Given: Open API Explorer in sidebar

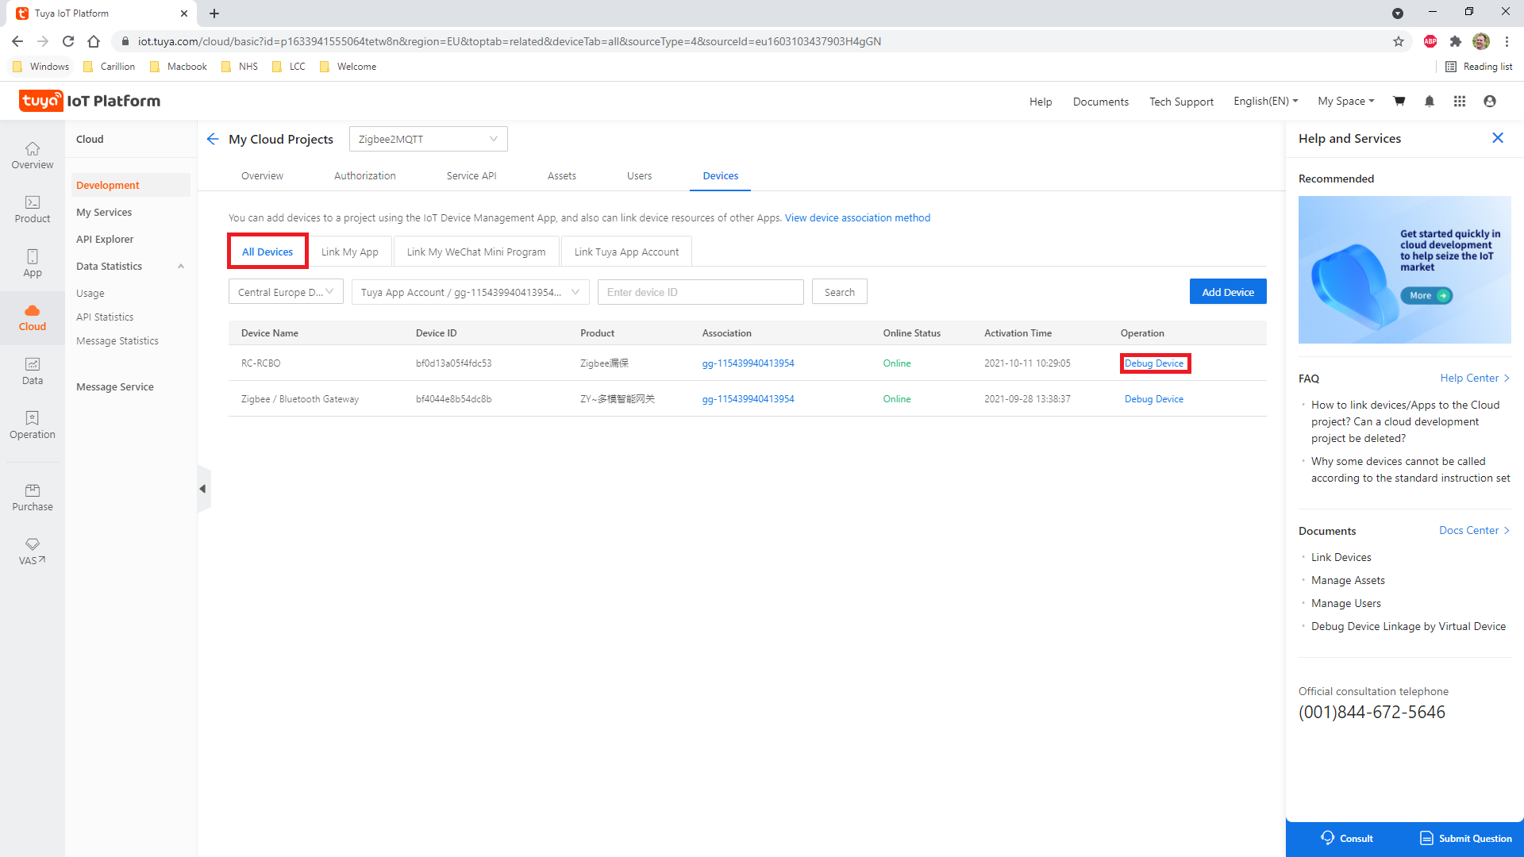Looking at the screenshot, I should click(x=105, y=239).
